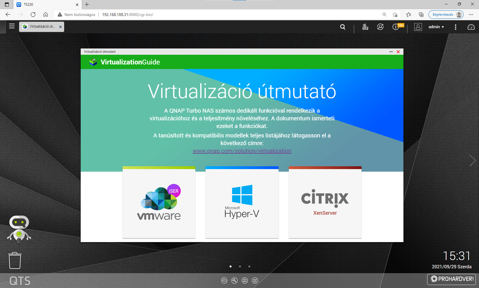
Task: Open browser zoom magnifier icon
Action: 385,15
